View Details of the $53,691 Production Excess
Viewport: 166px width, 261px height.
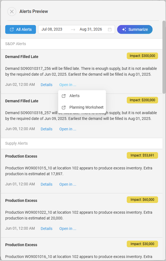(46, 184)
